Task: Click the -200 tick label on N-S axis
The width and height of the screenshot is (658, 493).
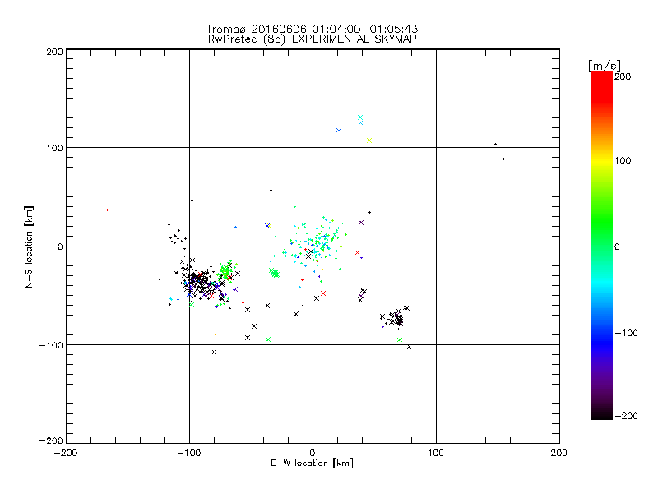Action: pyautogui.click(x=51, y=440)
